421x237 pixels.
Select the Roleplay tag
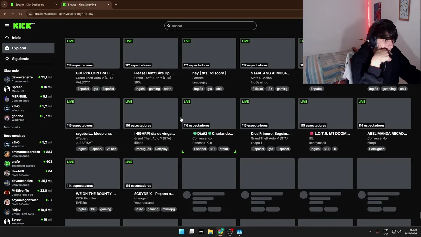[161, 149]
